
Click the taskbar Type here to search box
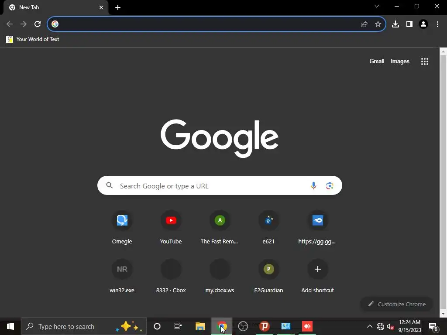point(84,326)
